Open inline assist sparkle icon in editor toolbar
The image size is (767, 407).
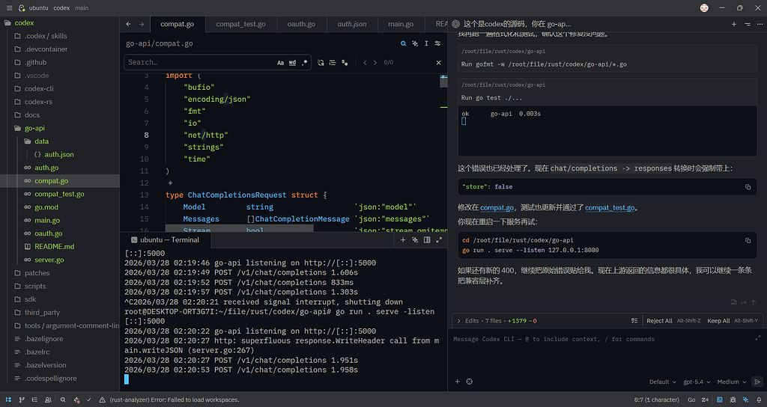tap(415, 43)
